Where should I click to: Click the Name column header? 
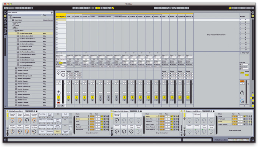(x=25, y=15)
